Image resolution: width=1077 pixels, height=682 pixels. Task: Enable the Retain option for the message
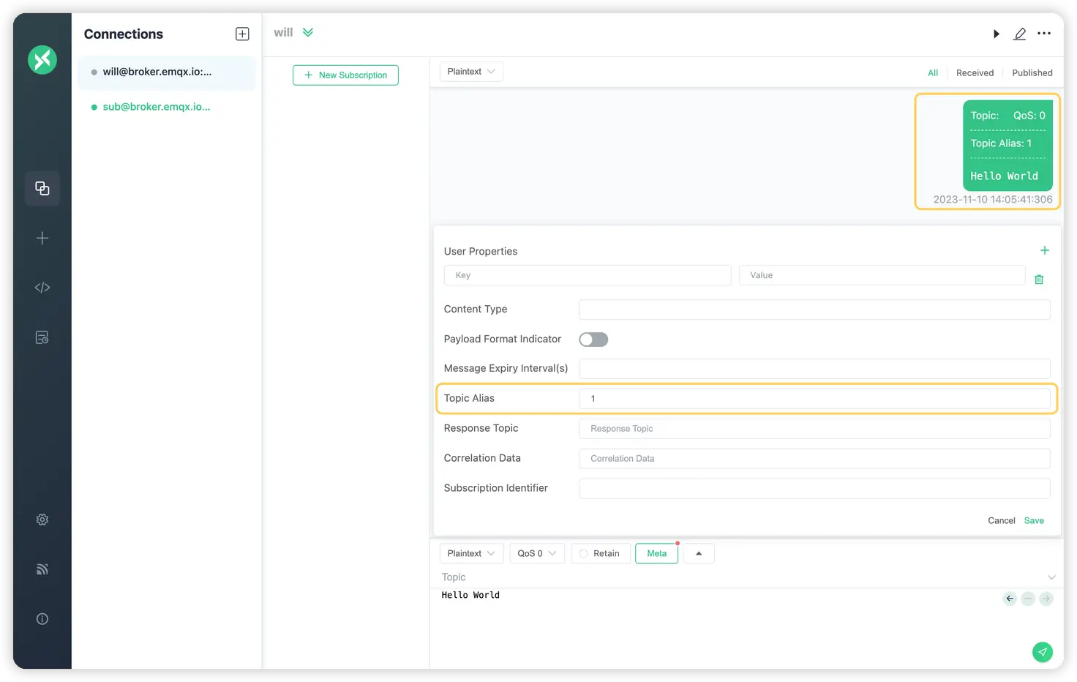click(600, 553)
